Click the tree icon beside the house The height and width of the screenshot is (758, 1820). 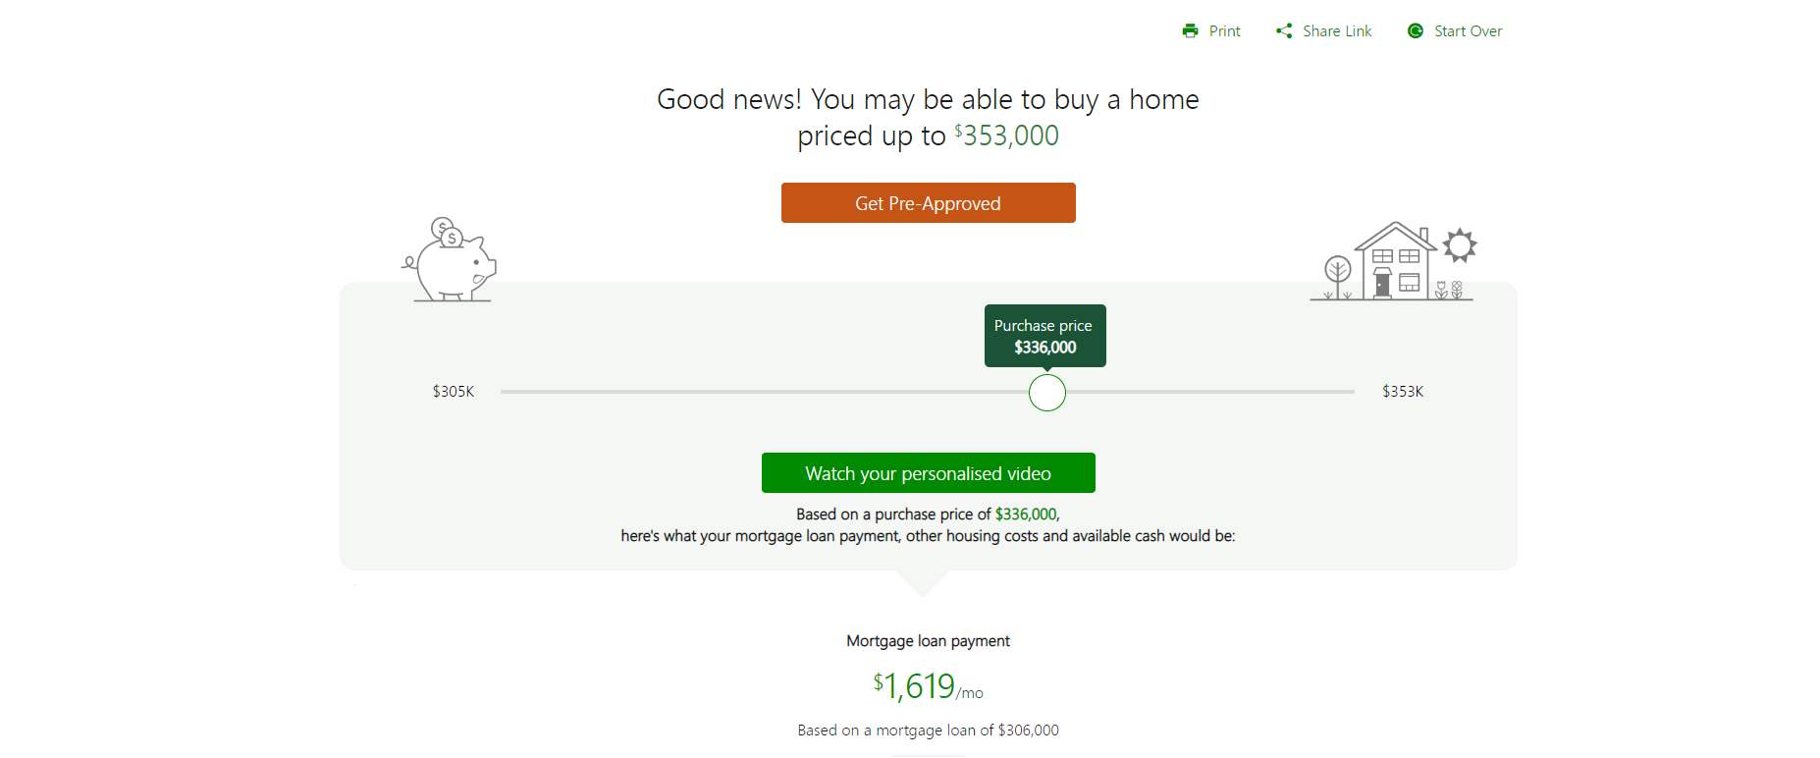point(1337,277)
